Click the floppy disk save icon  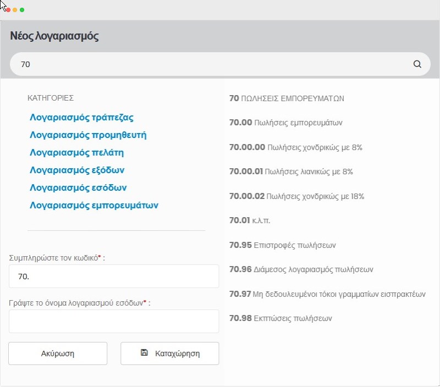pos(145,353)
